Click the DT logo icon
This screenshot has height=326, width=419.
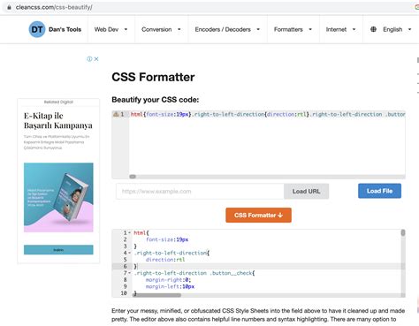(37, 29)
